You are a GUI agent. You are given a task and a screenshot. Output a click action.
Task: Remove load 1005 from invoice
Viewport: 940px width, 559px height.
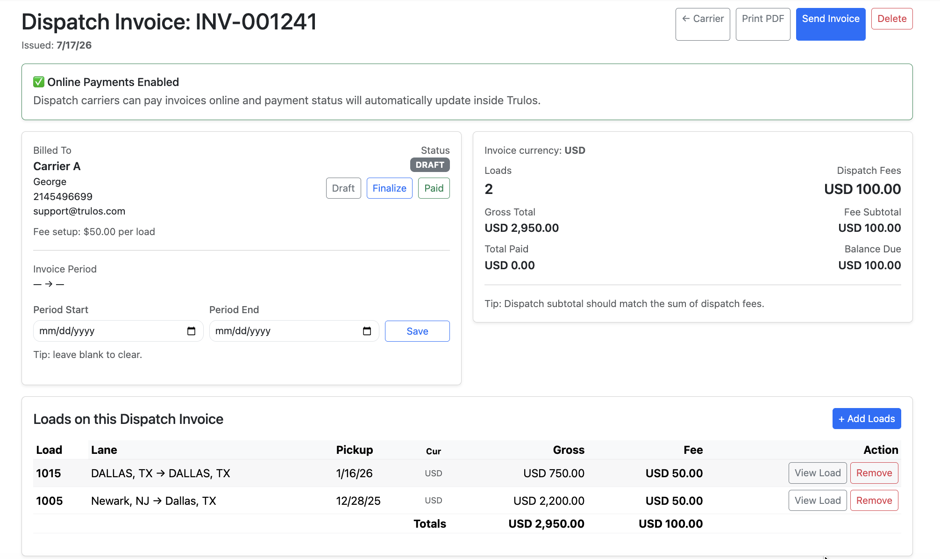[874, 501]
